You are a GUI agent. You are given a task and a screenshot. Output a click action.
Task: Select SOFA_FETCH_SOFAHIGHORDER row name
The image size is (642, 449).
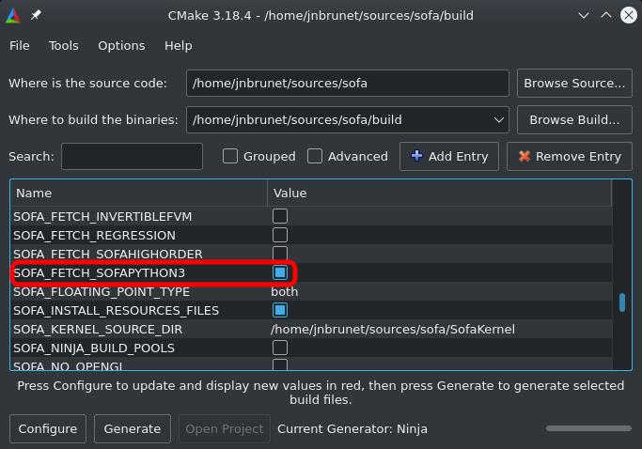108,255
